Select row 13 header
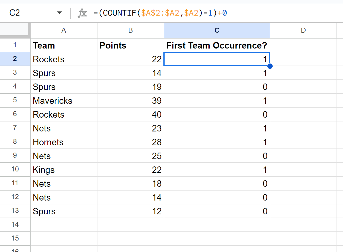This screenshot has height=252, width=343. point(15,211)
